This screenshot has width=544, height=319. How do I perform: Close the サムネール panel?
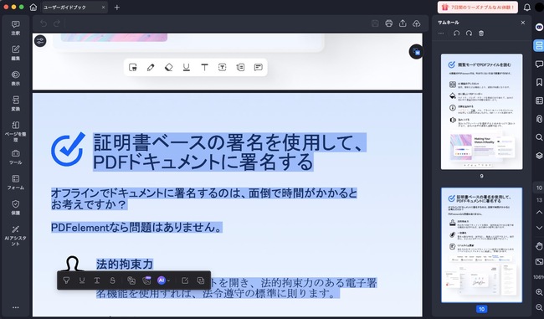523,23
